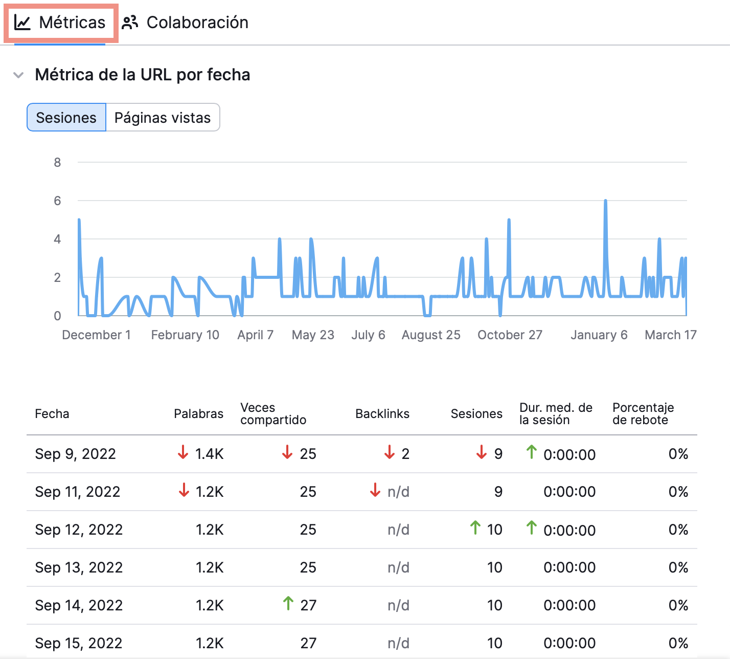Click green arrow in Sep 9 session duration
Viewport: 730px width, 659px height.
pyautogui.click(x=532, y=452)
